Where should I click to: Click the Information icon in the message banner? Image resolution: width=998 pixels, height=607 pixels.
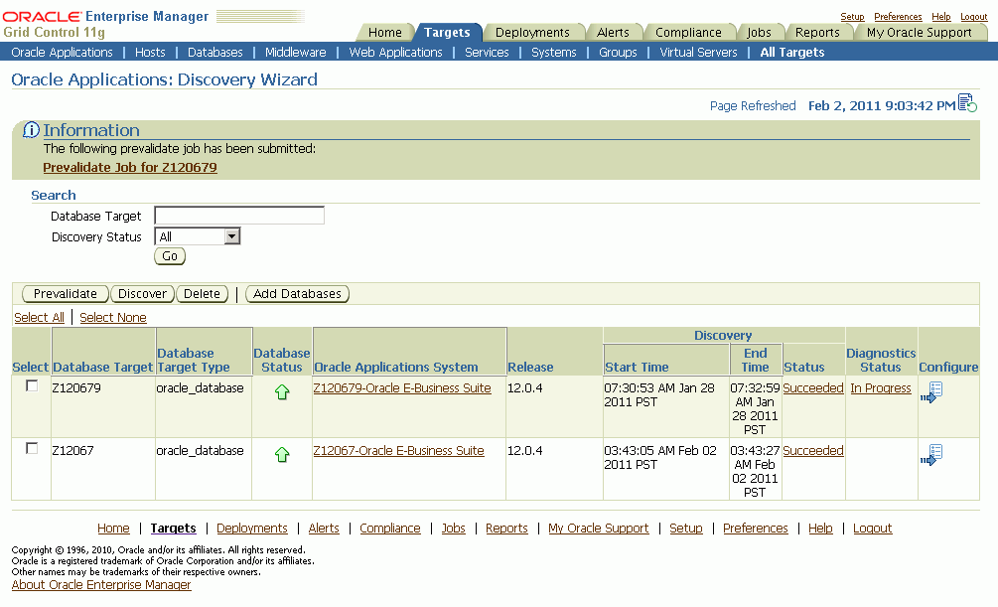[x=31, y=130]
